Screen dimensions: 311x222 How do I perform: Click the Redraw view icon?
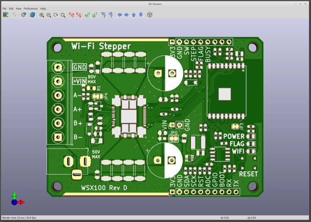(56, 15)
